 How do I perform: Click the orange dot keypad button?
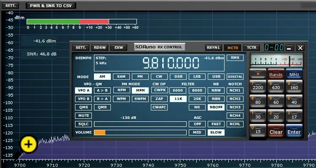258,74
